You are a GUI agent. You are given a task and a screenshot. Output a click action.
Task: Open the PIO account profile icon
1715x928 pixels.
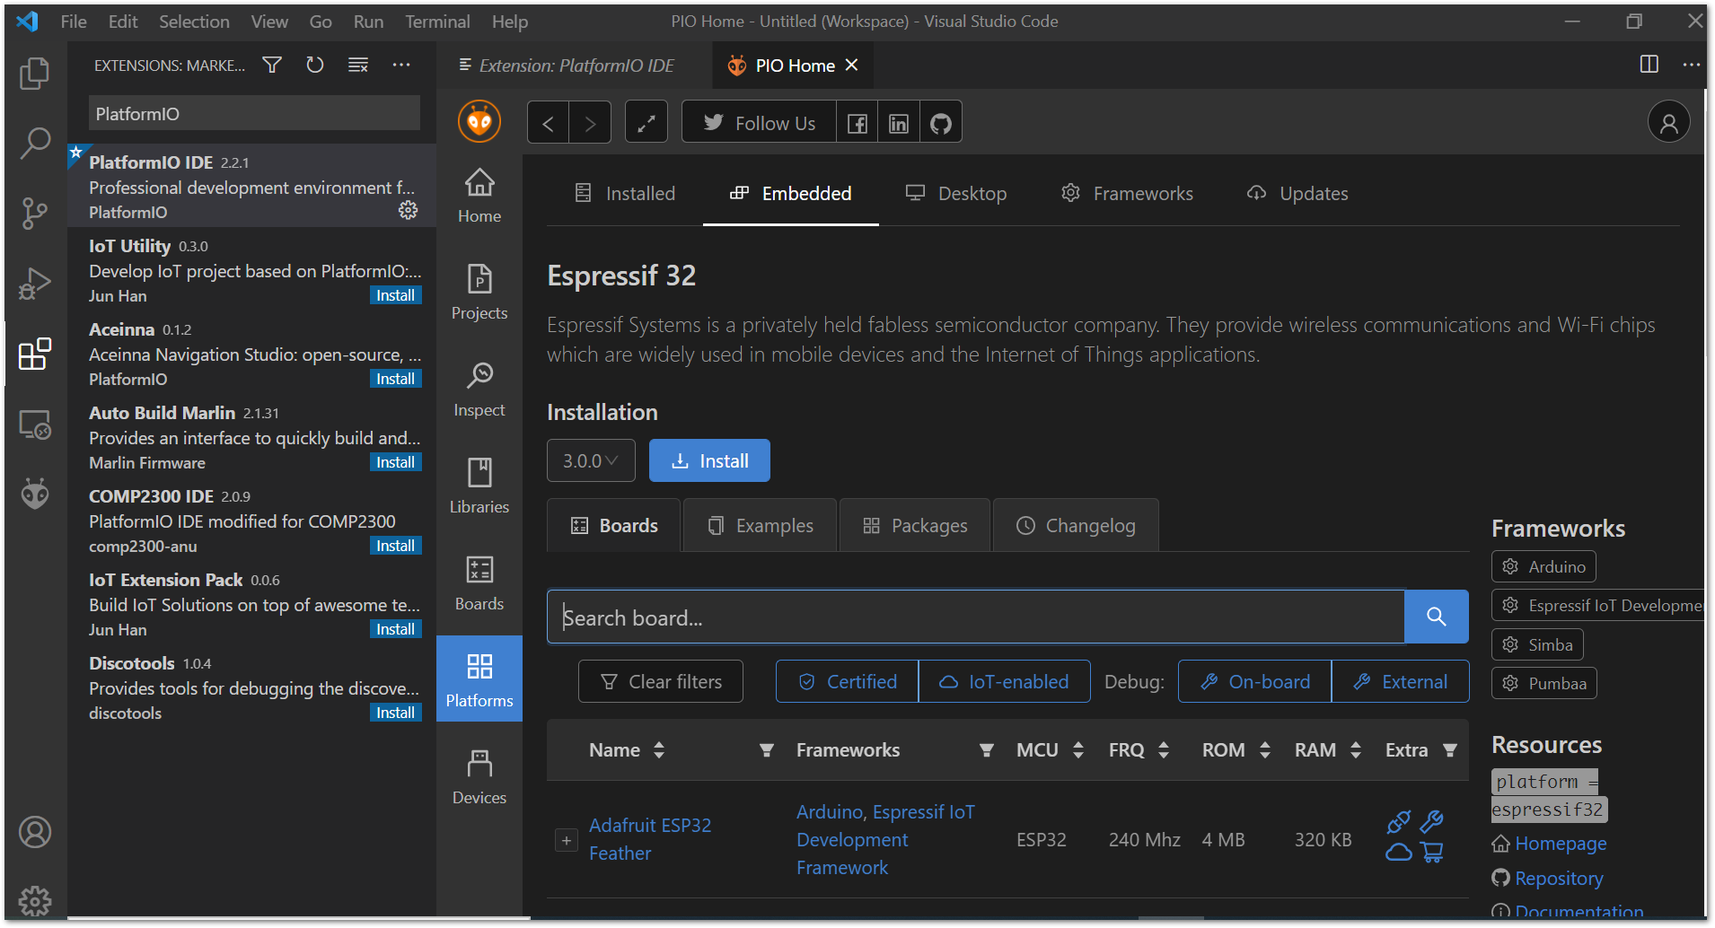pyautogui.click(x=1669, y=122)
